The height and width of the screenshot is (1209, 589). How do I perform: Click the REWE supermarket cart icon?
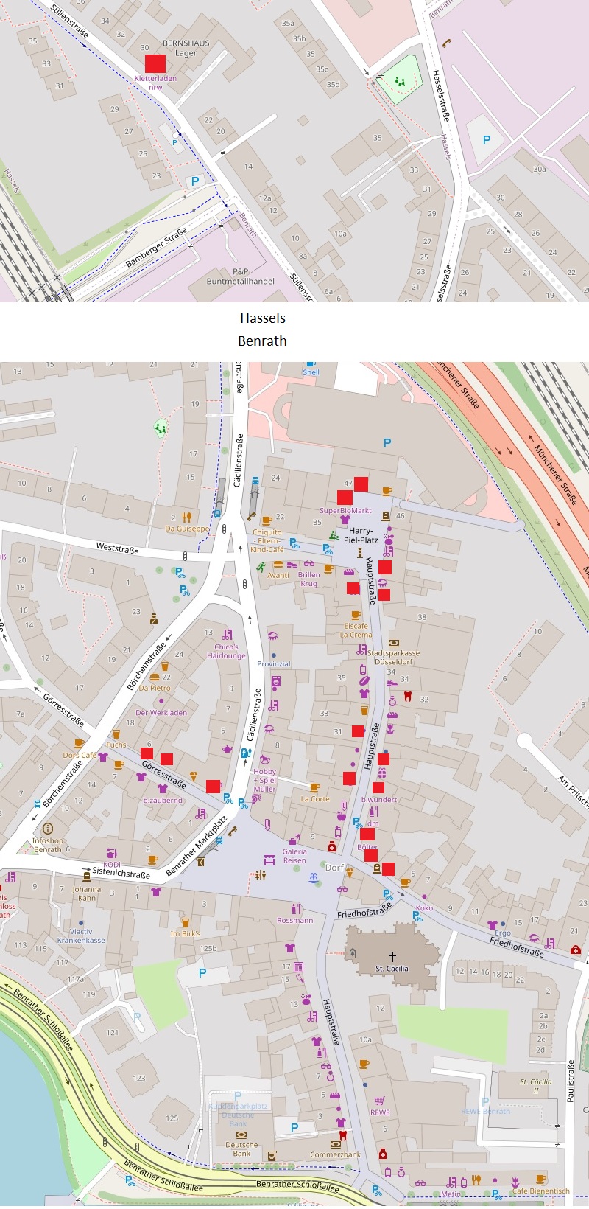point(380,1101)
